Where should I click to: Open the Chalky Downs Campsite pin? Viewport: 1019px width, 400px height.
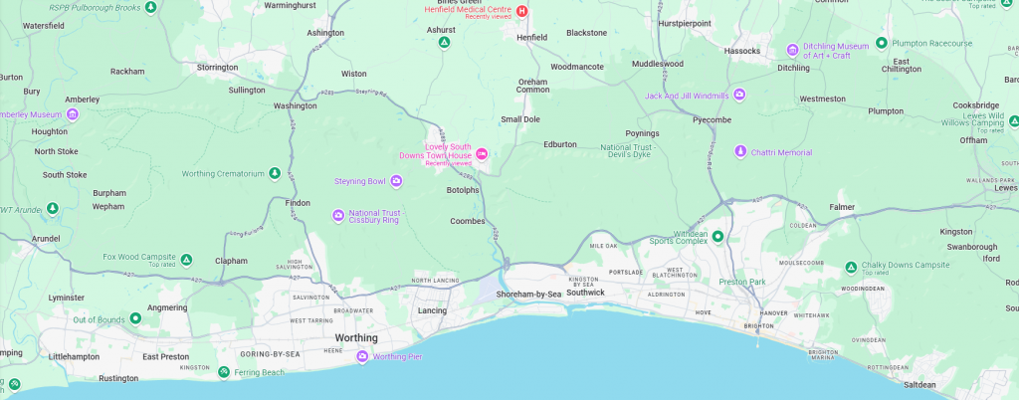[851, 268]
